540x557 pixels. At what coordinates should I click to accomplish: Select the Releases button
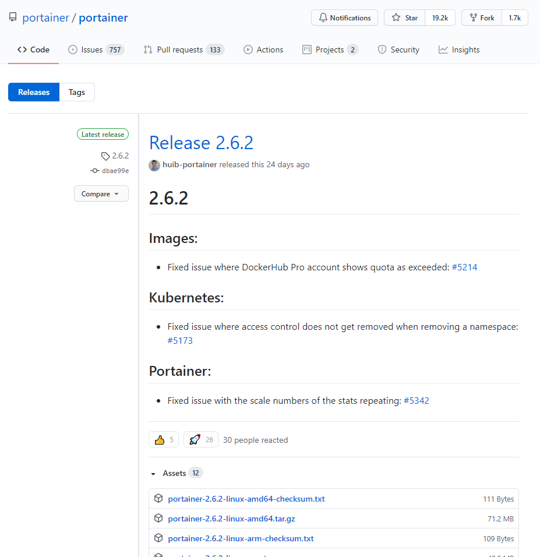coord(34,92)
